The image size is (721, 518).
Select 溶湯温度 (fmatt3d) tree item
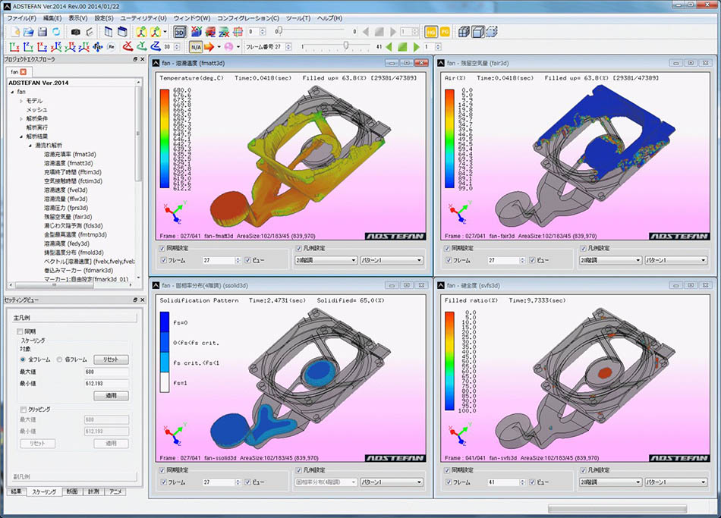(68, 163)
